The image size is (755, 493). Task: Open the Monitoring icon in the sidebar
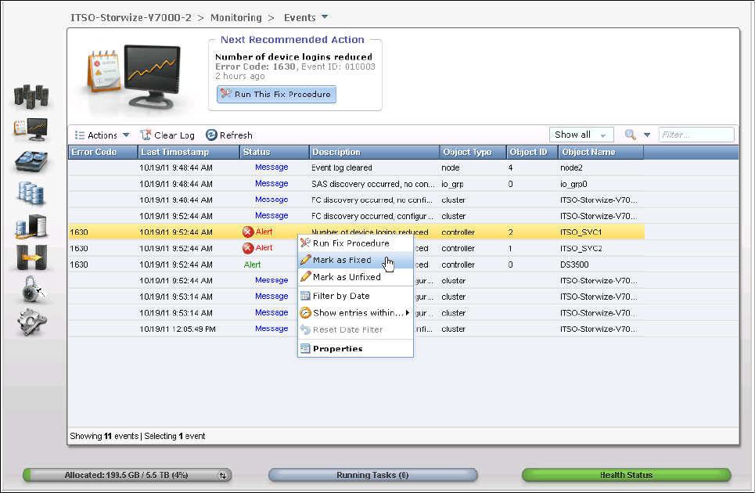click(x=31, y=129)
